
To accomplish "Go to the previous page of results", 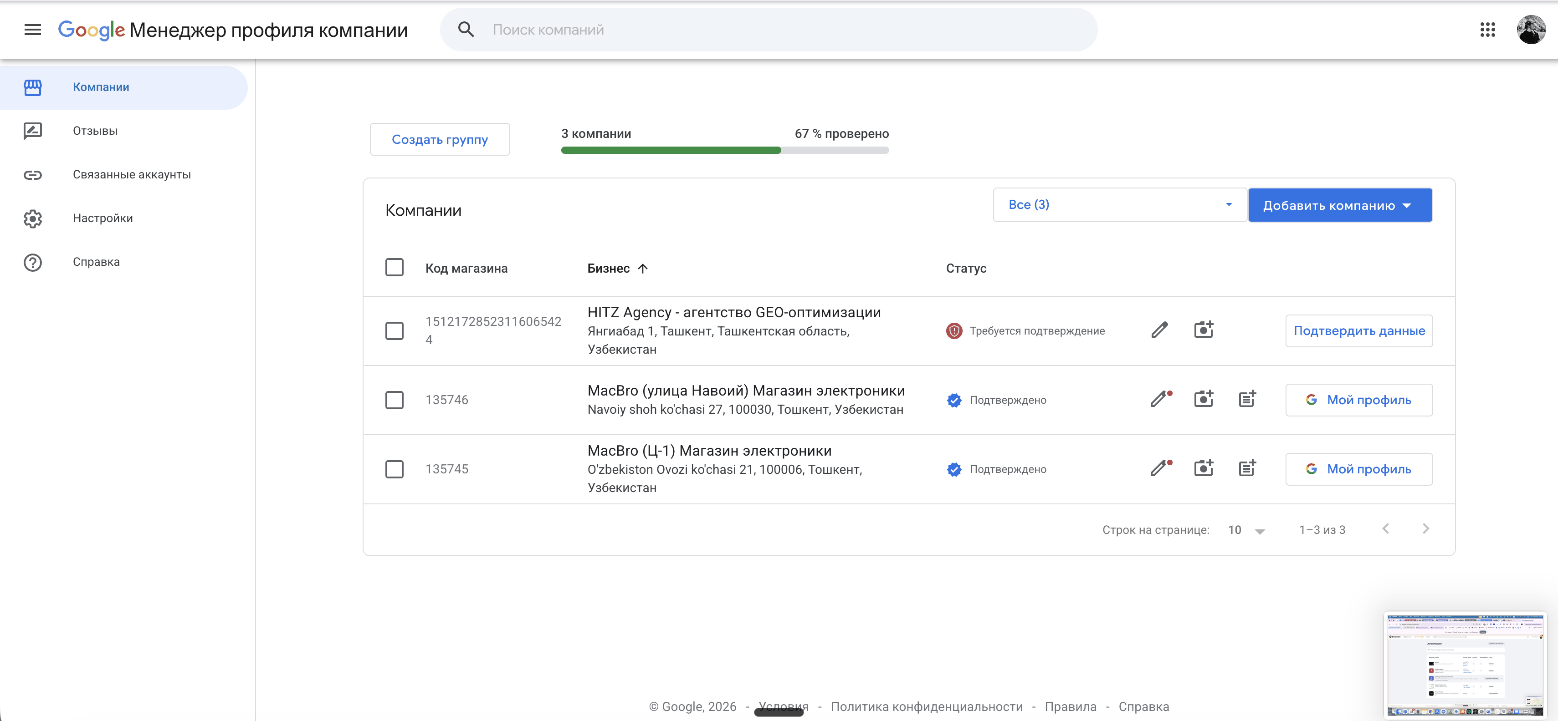I will [1386, 529].
